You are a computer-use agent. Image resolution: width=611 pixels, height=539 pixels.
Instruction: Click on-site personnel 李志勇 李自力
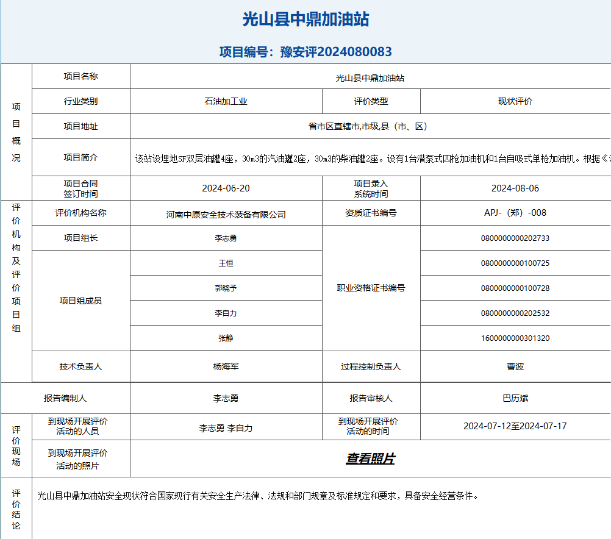226,428
